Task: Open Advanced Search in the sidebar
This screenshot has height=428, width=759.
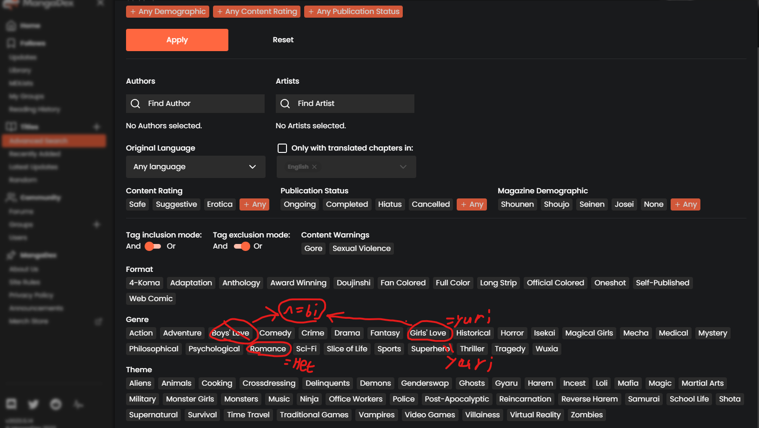Action: tap(54, 141)
